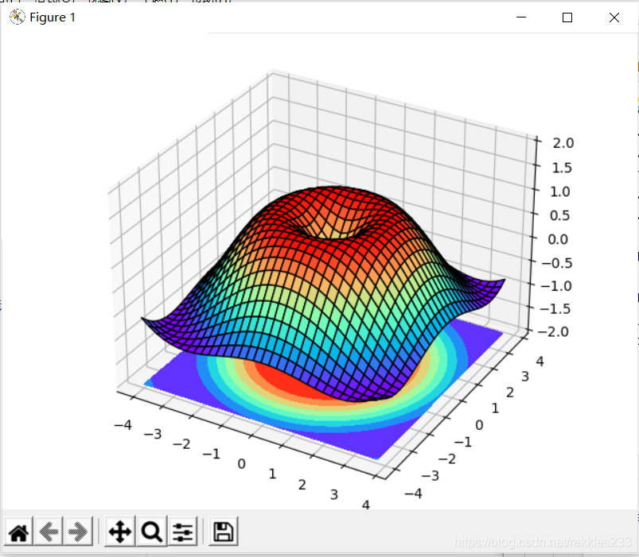
Task: Click the z-axis label −2.0
Action: [553, 331]
